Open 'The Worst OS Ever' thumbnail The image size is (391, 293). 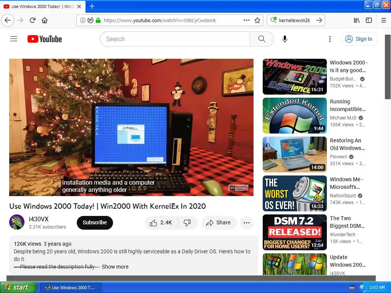(x=295, y=193)
